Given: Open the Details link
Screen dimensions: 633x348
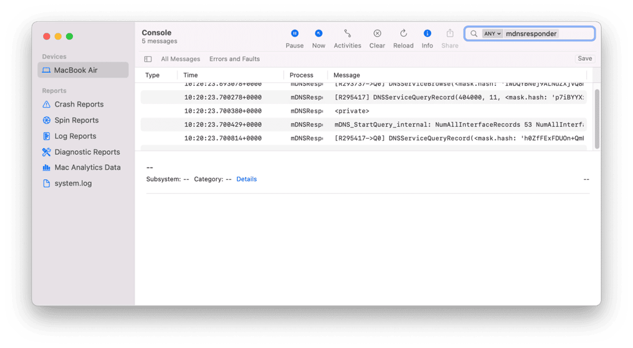Looking at the screenshot, I should click(x=246, y=179).
